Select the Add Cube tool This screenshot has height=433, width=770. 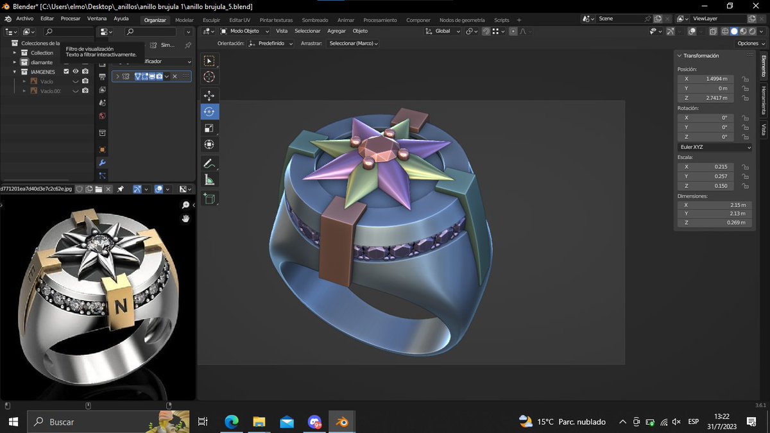[209, 199]
